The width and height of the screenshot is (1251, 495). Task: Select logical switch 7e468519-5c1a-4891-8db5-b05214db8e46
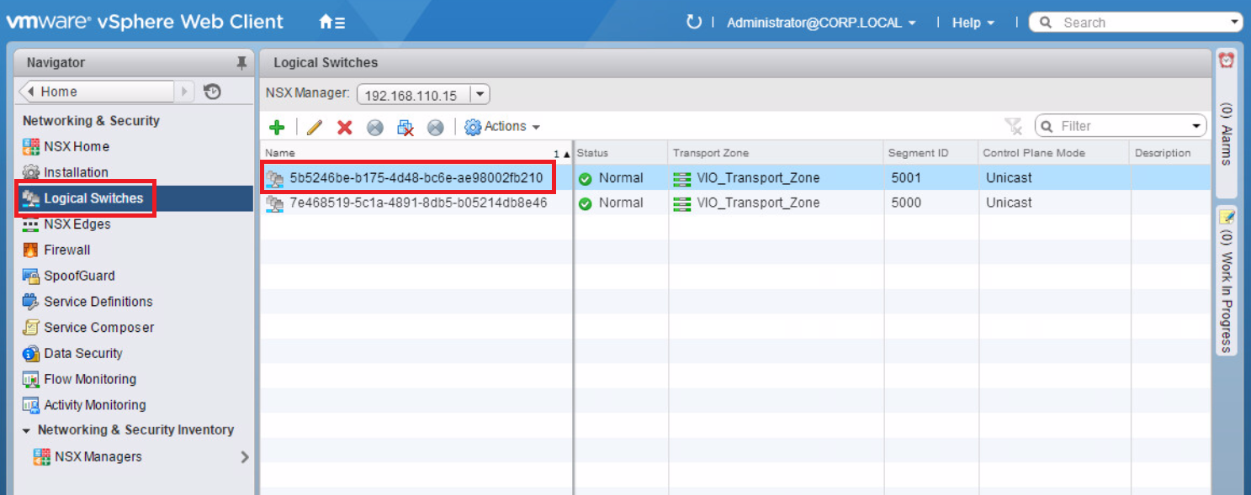(418, 203)
